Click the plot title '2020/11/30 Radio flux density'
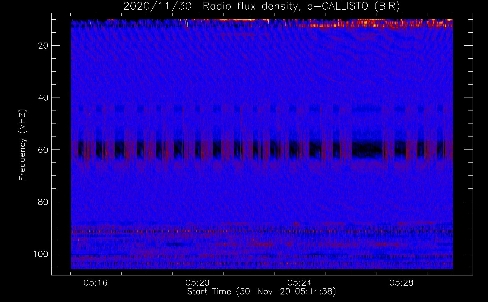Image resolution: width=488 pixels, height=302 pixels. 261,6
